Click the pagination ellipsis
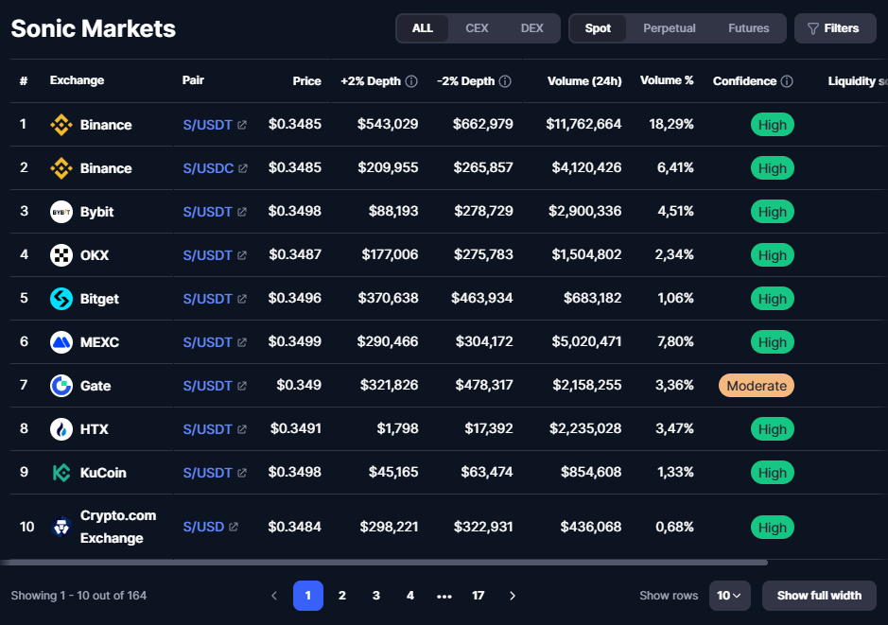Screen dimensions: 888x625 coord(444,596)
